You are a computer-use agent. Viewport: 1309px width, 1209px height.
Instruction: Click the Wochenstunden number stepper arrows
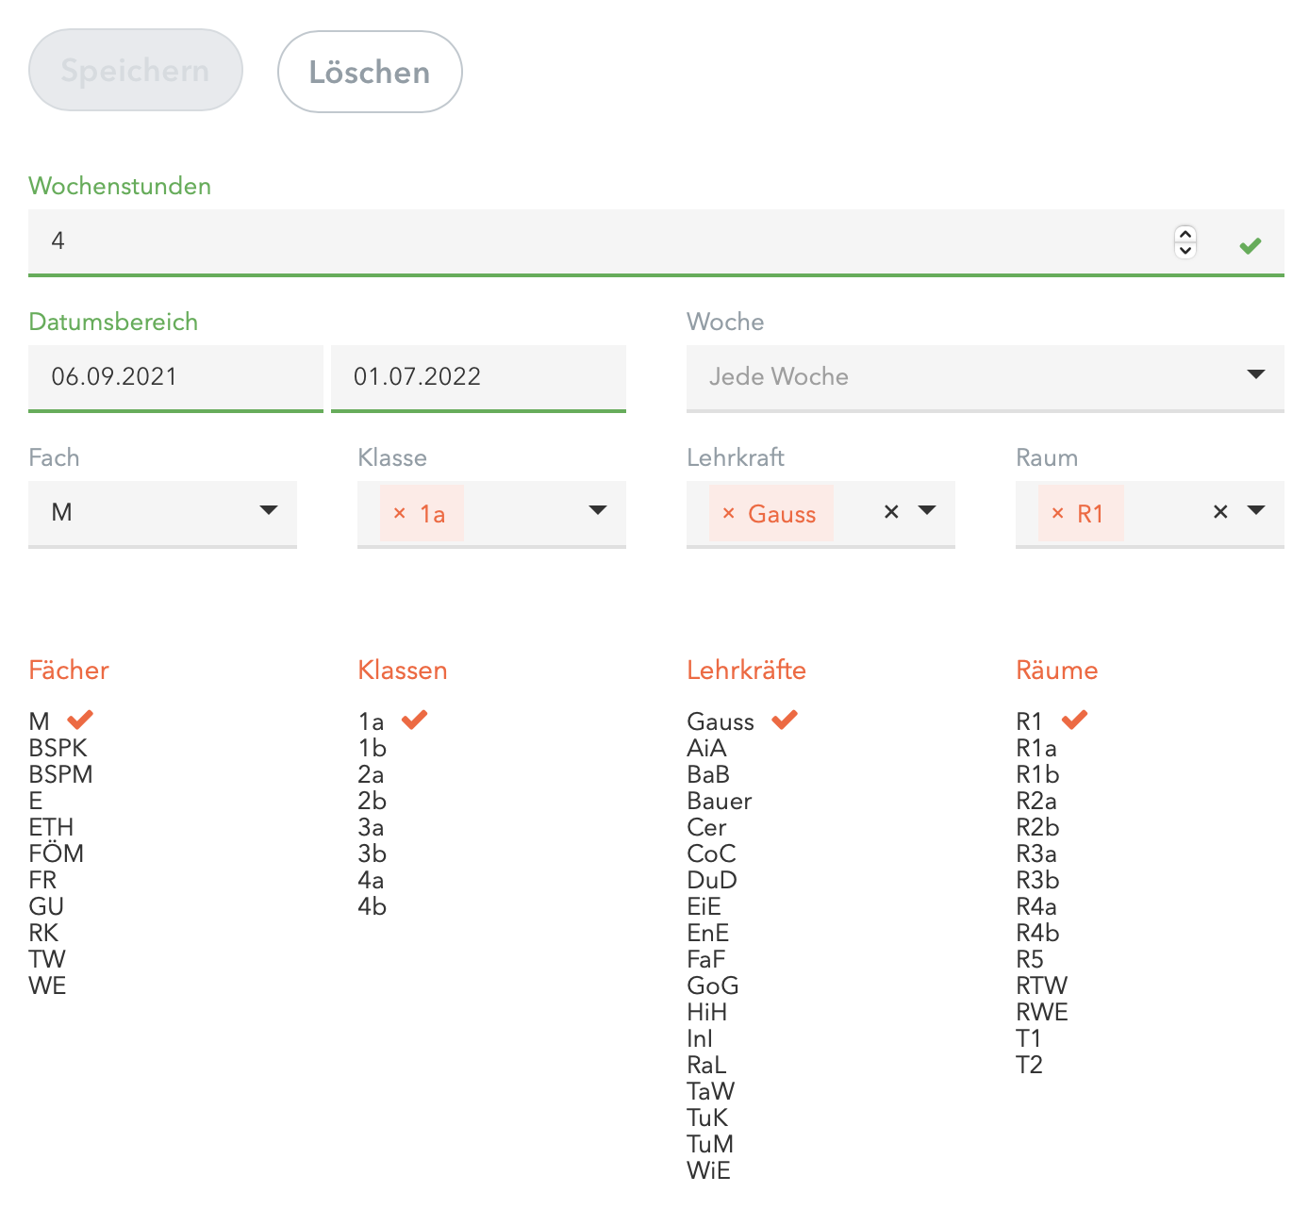click(x=1185, y=241)
